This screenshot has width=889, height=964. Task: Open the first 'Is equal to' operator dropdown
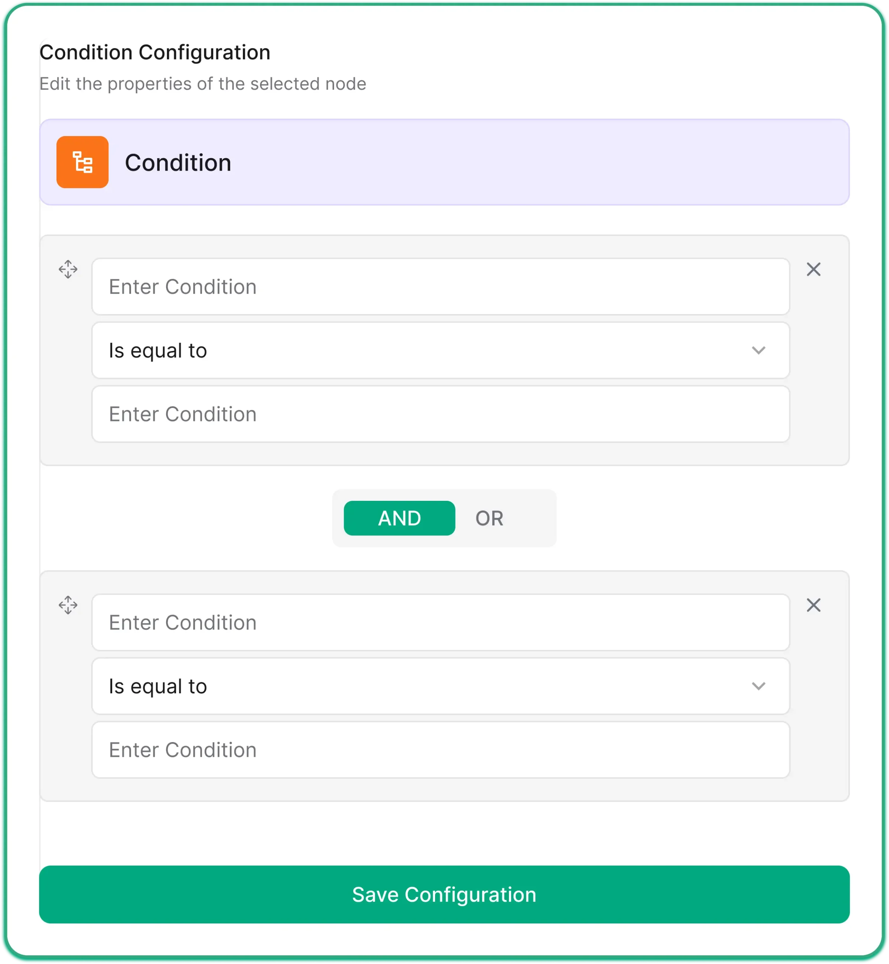(440, 350)
